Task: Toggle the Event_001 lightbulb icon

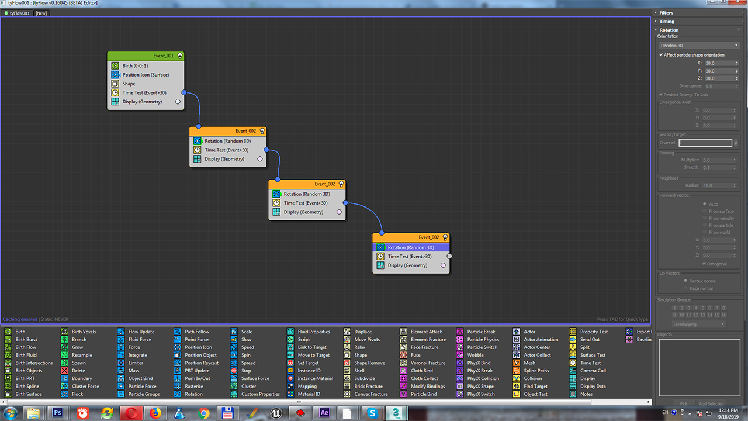Action: click(x=179, y=56)
